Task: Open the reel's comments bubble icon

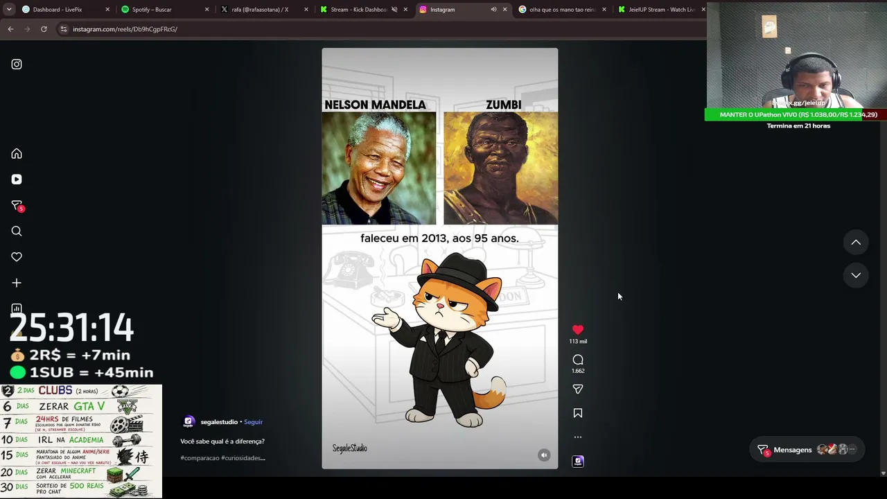Action: pyautogui.click(x=578, y=360)
